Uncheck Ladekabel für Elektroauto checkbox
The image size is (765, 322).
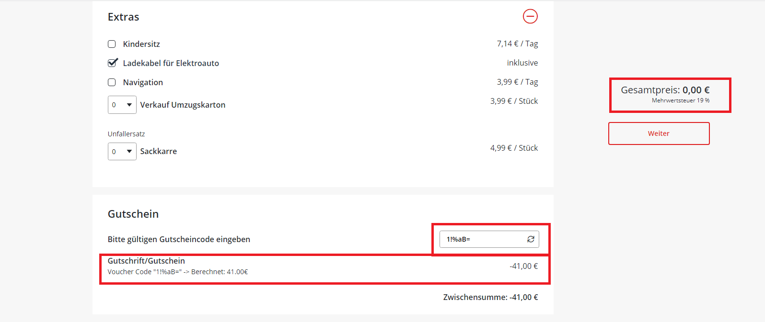coord(112,63)
